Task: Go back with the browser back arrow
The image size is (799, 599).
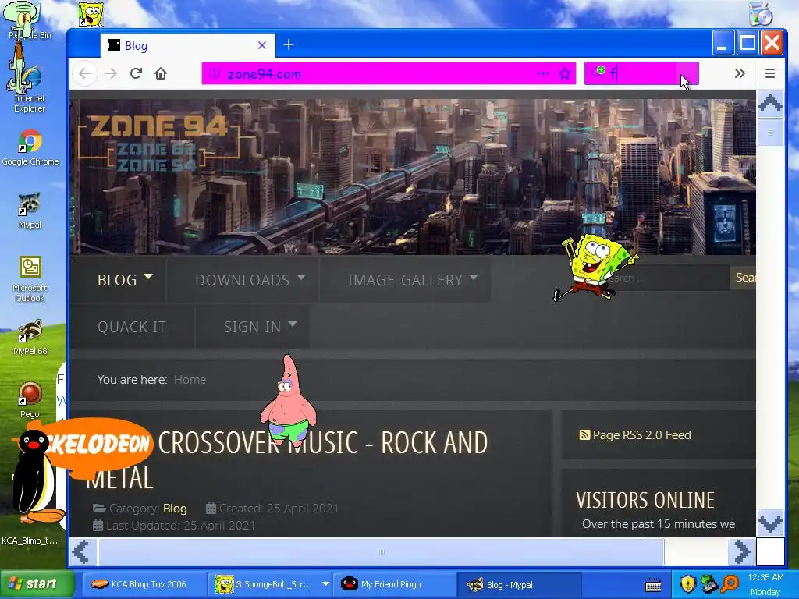Action: (x=85, y=73)
